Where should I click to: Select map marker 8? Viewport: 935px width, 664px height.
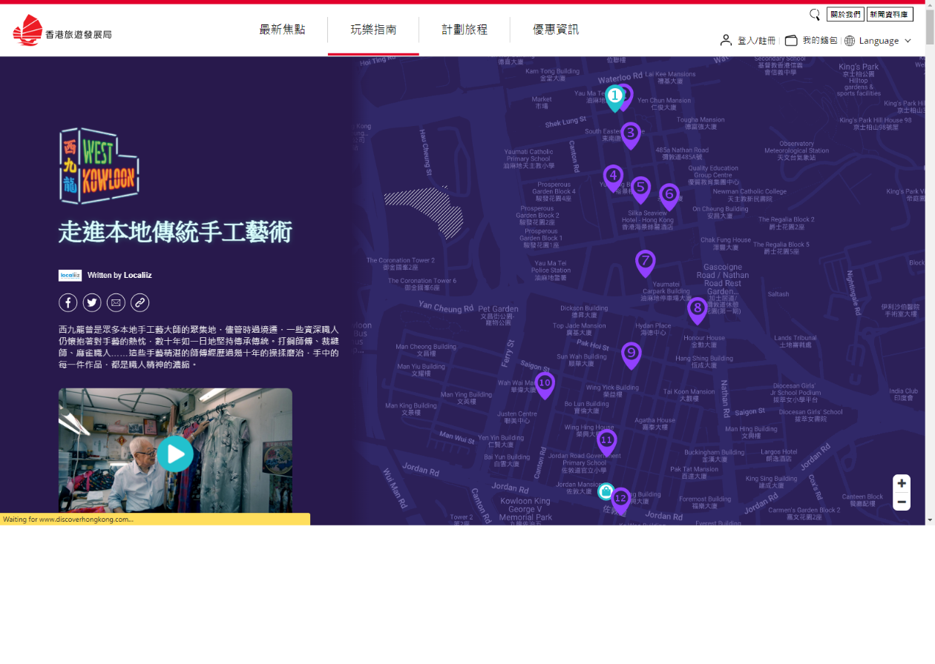(698, 310)
